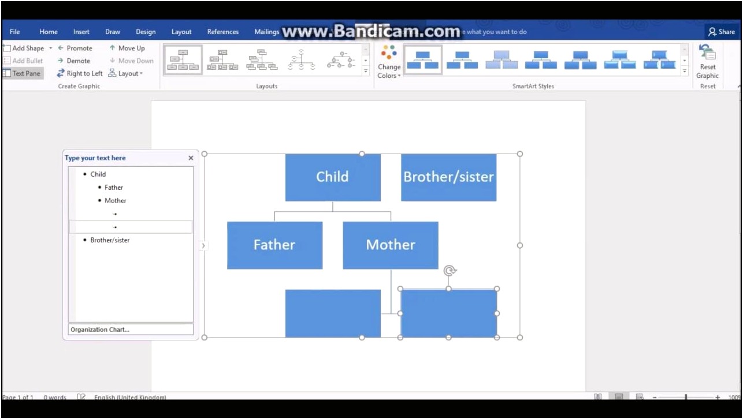The image size is (743, 419).
Task: Open the Layout dropdown in Create Graphic
Action: point(125,73)
